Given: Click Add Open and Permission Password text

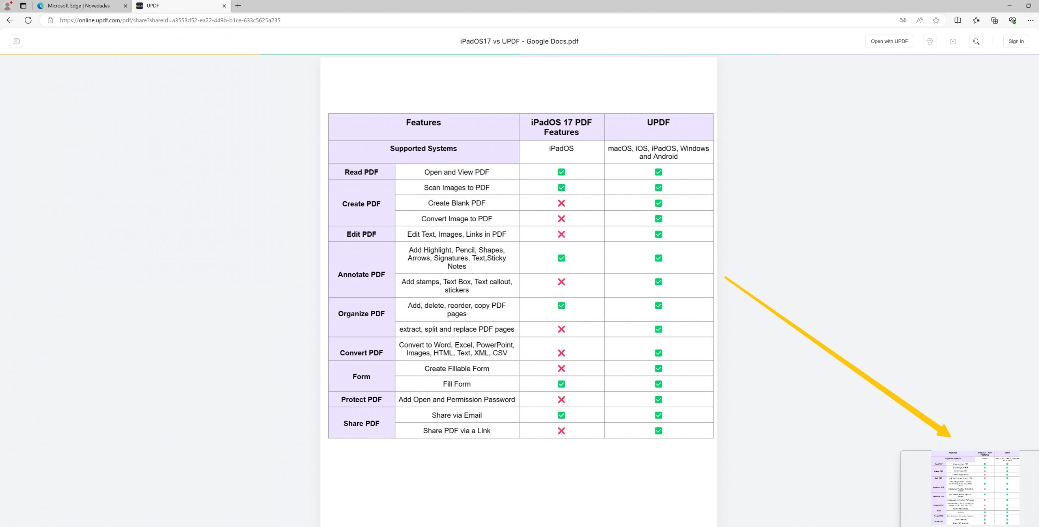Looking at the screenshot, I should click(x=457, y=400).
